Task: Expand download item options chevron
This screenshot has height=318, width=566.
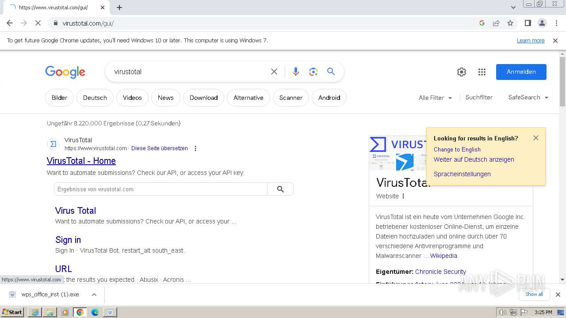Action: coord(94,295)
